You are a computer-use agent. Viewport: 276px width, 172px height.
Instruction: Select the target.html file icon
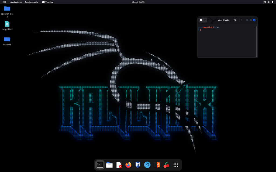(x=7, y=26)
